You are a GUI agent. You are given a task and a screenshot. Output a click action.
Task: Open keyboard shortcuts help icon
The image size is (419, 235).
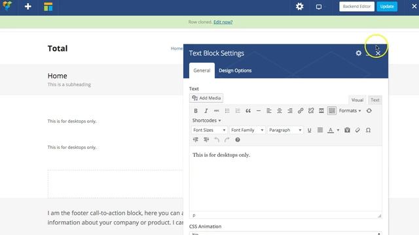point(237,140)
